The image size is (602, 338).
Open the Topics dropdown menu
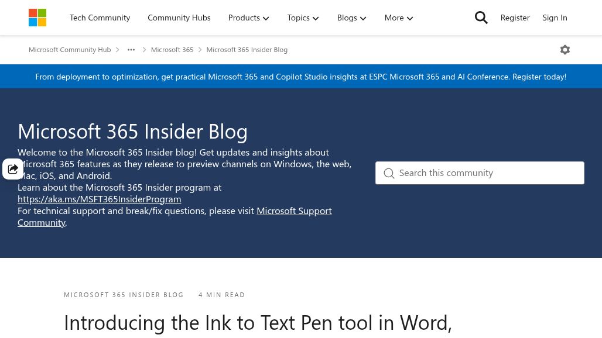[x=303, y=18]
